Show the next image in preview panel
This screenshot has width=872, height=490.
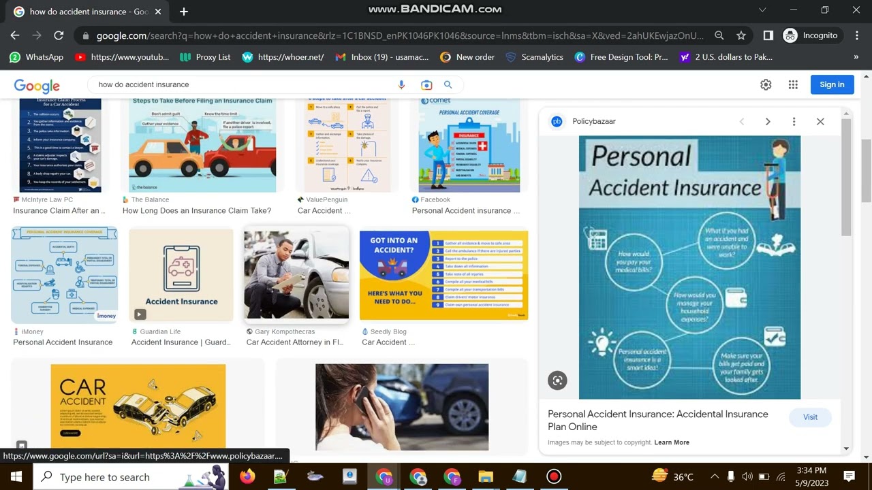tap(768, 121)
